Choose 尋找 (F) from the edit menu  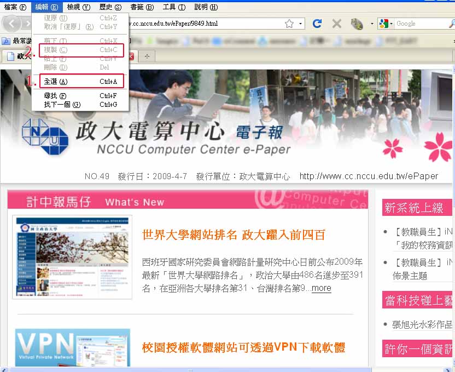pos(81,96)
